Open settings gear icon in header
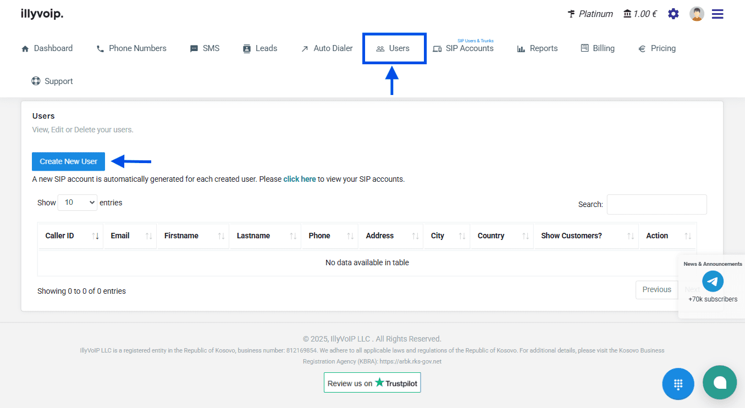 point(673,14)
